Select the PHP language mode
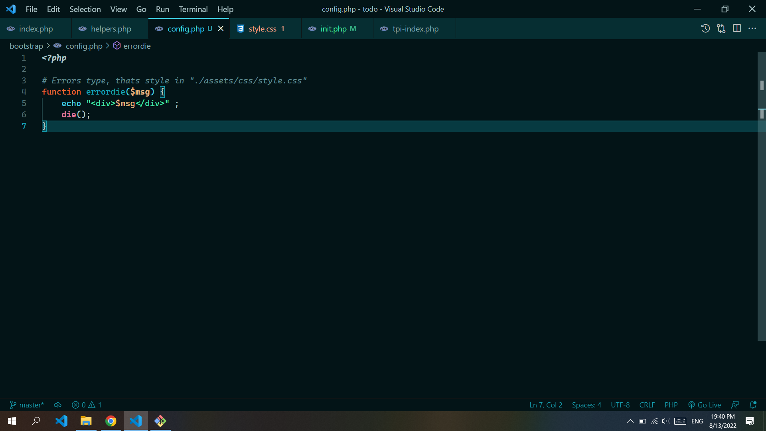The width and height of the screenshot is (766, 431). tap(671, 405)
